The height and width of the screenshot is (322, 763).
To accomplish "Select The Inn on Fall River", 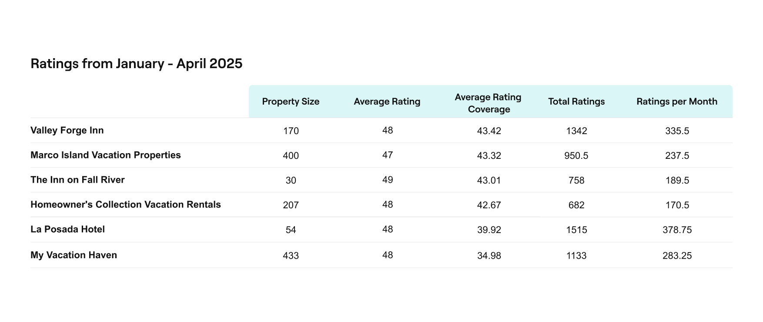I will pyautogui.click(x=77, y=180).
